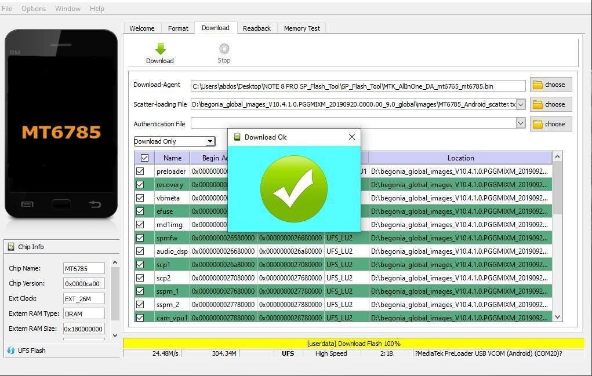Uncheck the preloader partition checkbox

point(140,171)
